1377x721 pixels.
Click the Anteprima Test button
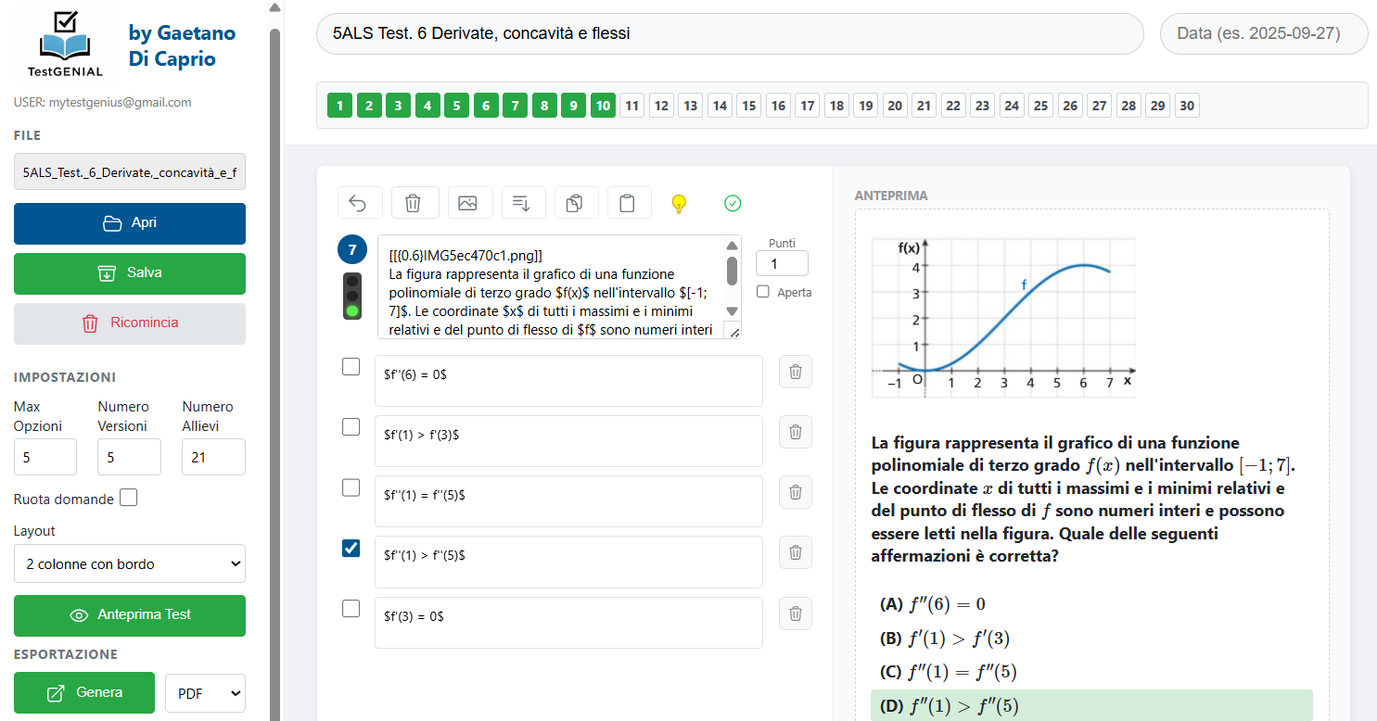click(129, 615)
